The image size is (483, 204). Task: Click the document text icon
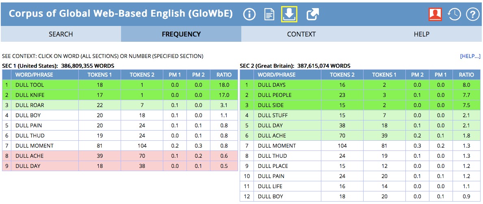point(269,15)
